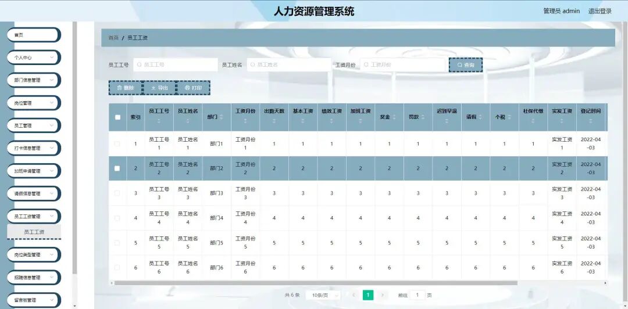Select row 3 checkbox

point(117,193)
